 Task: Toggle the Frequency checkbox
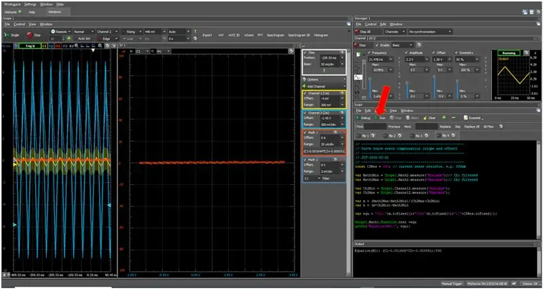click(370, 53)
